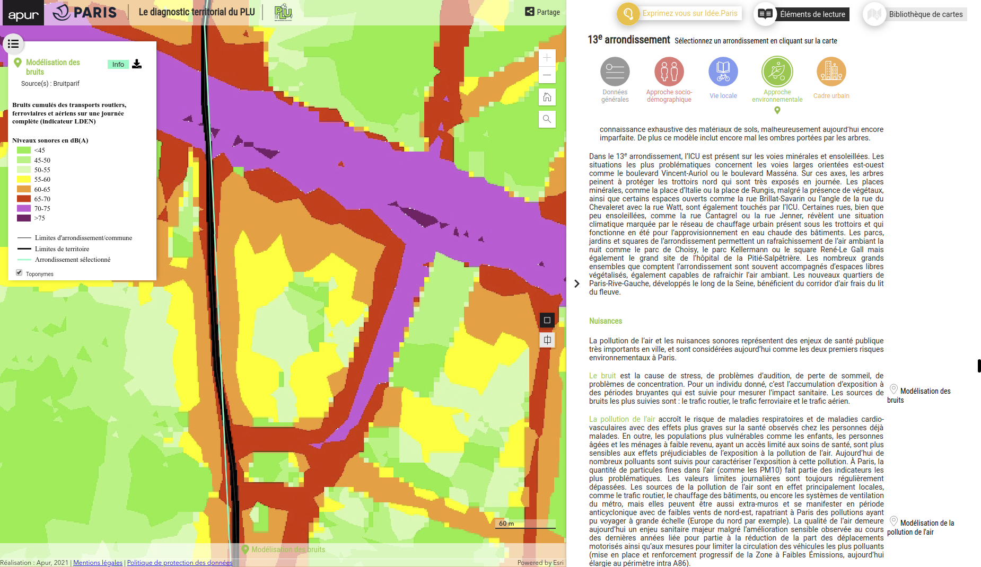Open the Vie locale section icon
This screenshot has height=567, width=981.
723,72
